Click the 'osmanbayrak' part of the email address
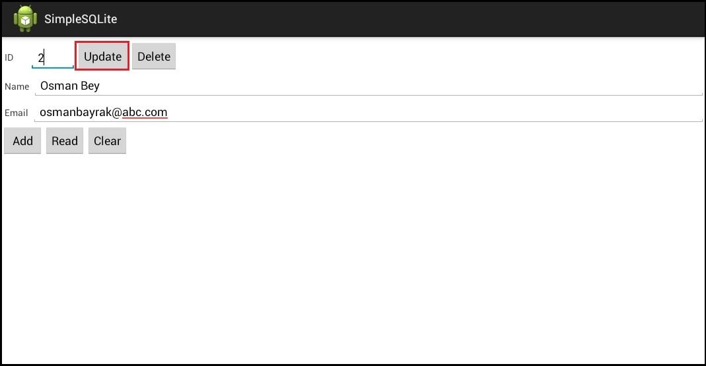The height and width of the screenshot is (366, 706). 73,112
